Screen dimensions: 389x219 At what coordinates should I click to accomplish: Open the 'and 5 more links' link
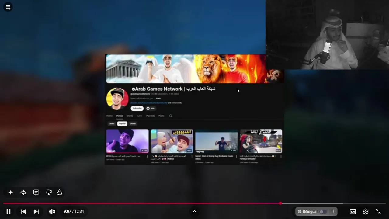[175, 103]
